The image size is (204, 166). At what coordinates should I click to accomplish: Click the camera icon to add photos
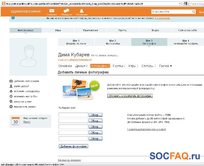(x=11, y=81)
